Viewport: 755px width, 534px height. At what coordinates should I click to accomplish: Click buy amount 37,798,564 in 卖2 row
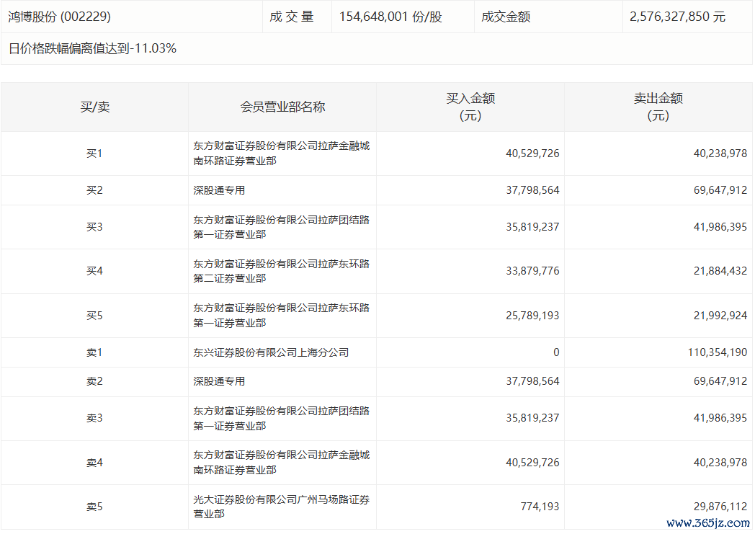tap(532, 381)
